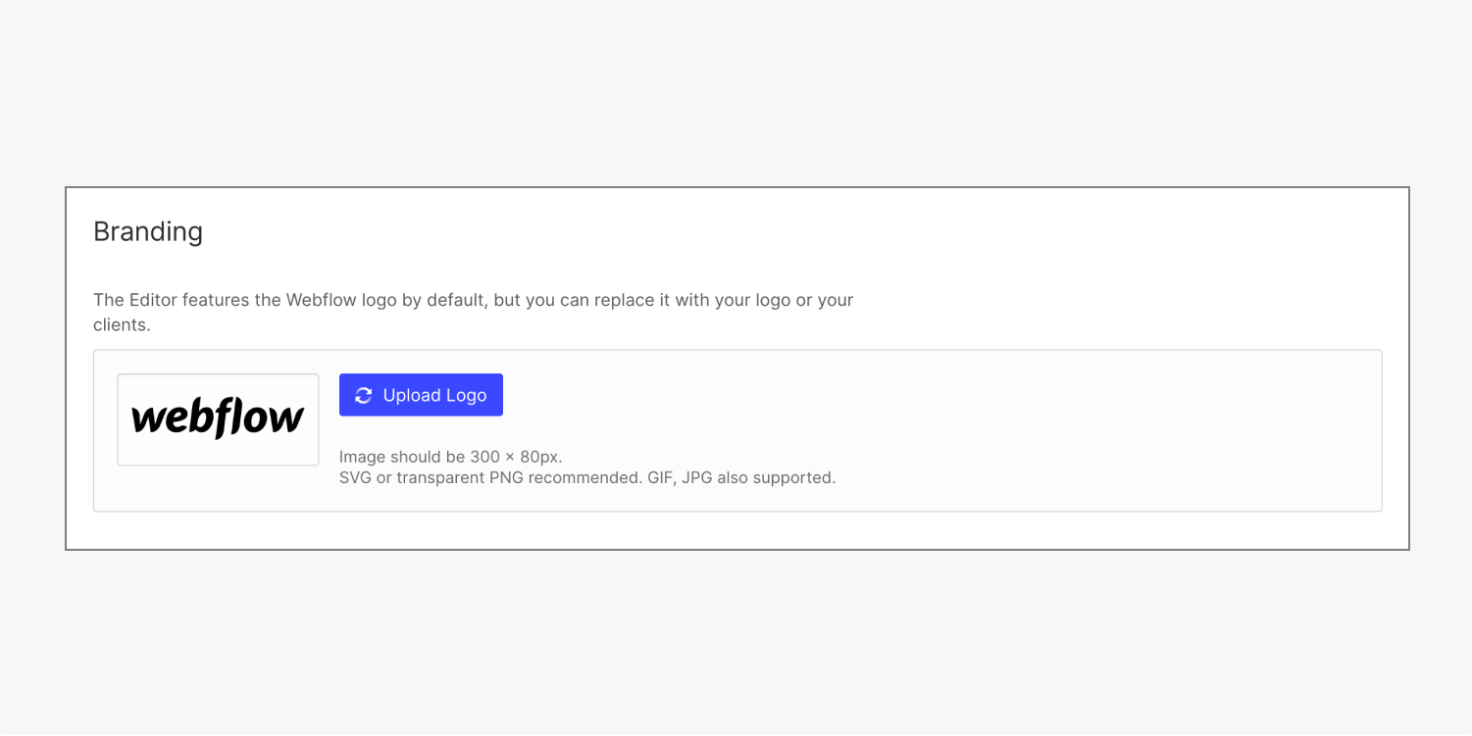Viewport: 1472px width, 736px height.
Task: Click the refresh icon in Upload Logo
Action: click(364, 395)
